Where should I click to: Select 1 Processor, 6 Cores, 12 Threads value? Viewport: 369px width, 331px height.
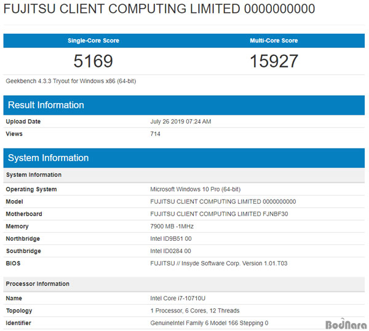coord(195,311)
